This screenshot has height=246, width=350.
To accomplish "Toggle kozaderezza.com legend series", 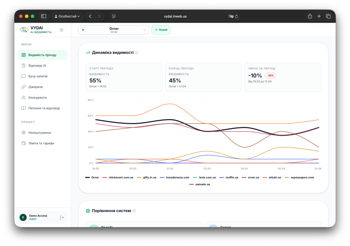I will point(175,177).
